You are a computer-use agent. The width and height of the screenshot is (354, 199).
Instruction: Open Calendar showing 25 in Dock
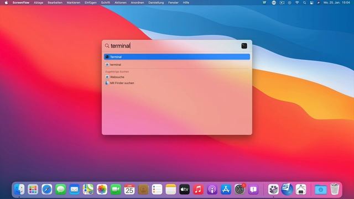tap(129, 189)
